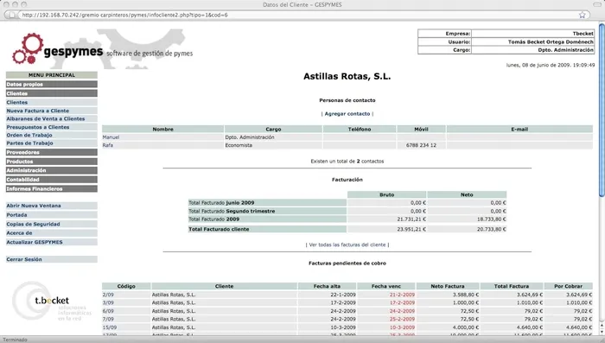Viewport: 605px width, 343px height.
Task: Open invoice code 6/09
Action: [108, 311]
